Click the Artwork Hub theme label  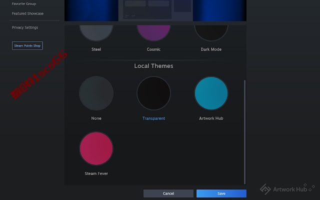[211, 118]
